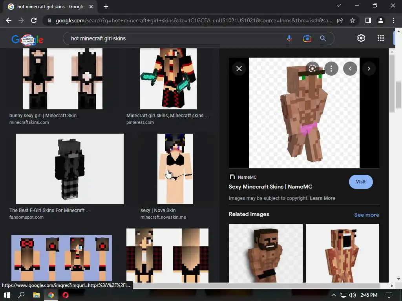The image size is (402, 301).
Task: Open 'Sexy Minecraft Skins | NameMC' link
Action: pyautogui.click(x=270, y=187)
